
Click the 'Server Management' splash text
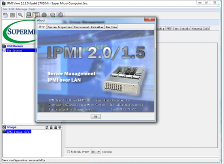[x=71, y=74]
